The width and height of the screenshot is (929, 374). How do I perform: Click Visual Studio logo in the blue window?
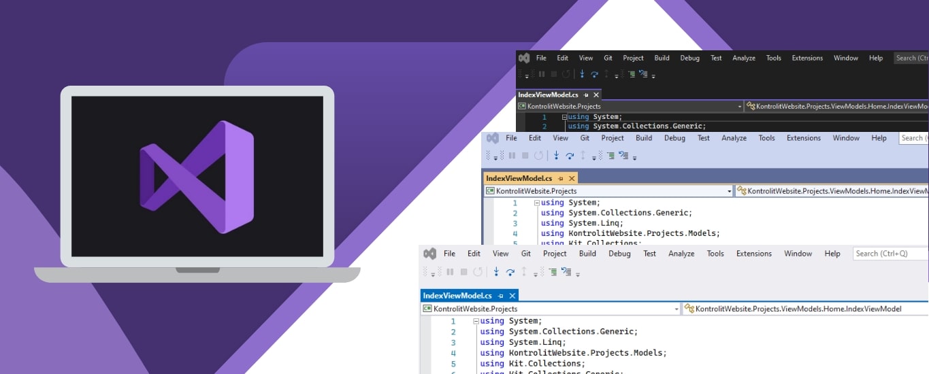pos(493,138)
